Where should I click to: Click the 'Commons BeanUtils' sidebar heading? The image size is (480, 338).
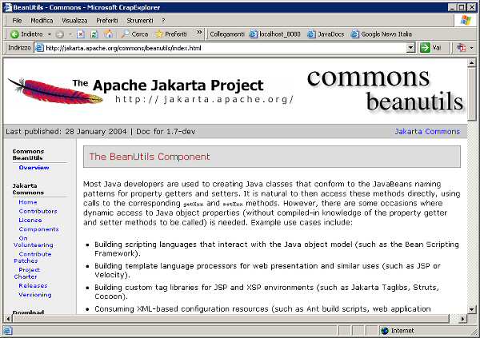[x=28, y=154]
